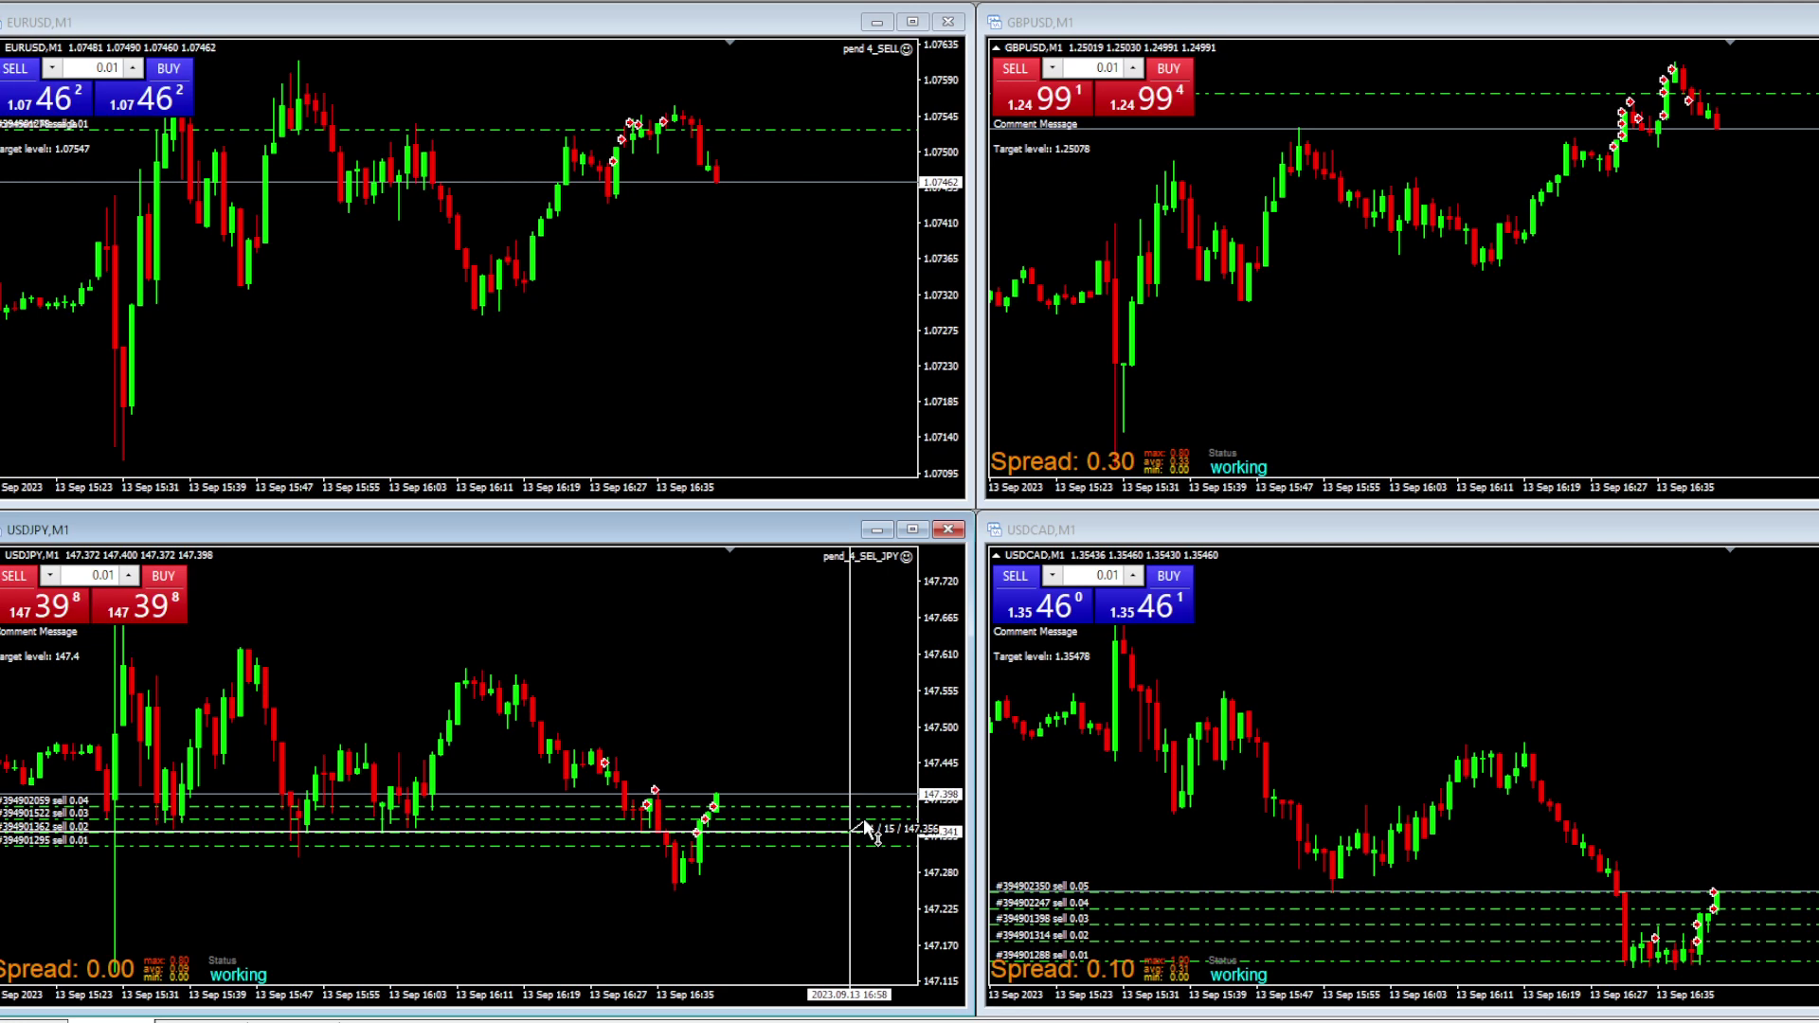
Task: Click the pend_4_SEL_JPY expert smiley icon
Action: click(907, 557)
